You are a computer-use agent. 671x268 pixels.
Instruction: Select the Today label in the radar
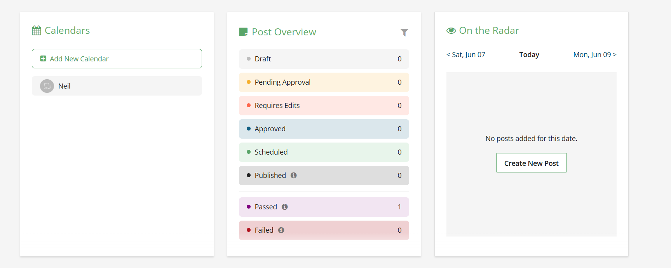click(x=529, y=55)
